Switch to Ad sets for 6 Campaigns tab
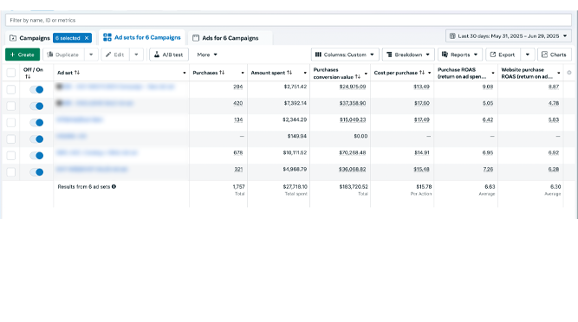Image resolution: width=578 pixels, height=322 pixels. click(142, 37)
